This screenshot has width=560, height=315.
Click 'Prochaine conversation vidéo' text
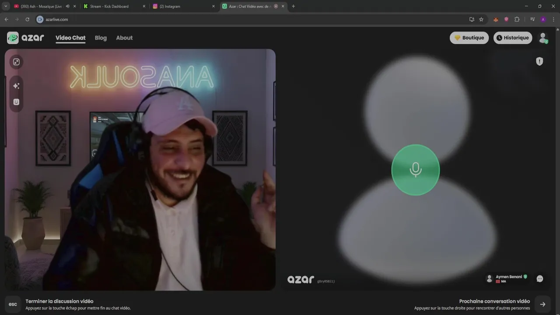point(494,301)
